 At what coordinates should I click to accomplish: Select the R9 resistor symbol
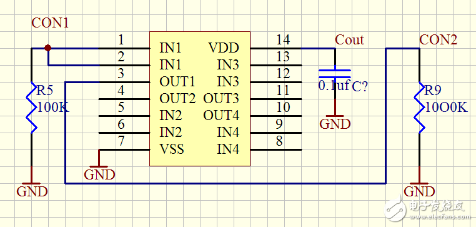point(420,108)
